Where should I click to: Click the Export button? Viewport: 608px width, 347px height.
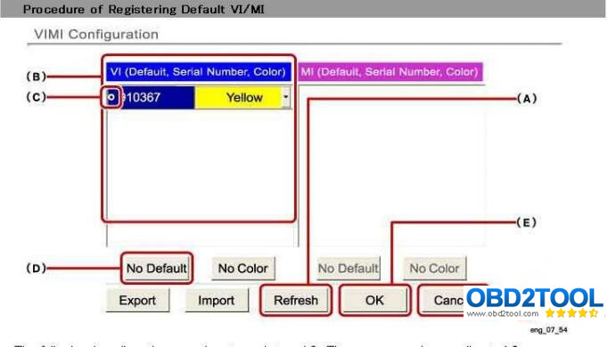click(x=137, y=300)
